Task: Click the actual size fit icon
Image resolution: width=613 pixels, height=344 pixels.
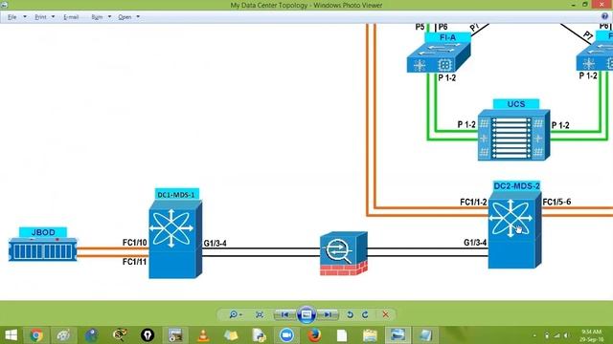Action: point(260,314)
